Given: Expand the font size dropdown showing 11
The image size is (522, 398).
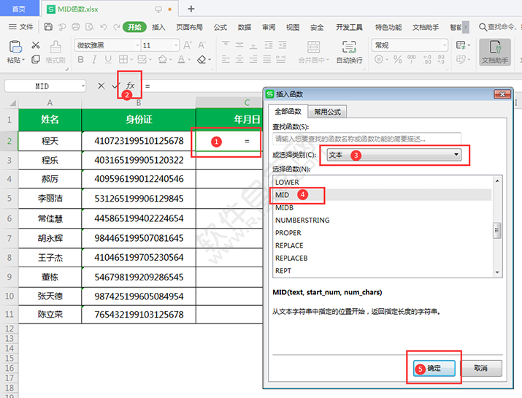Looking at the screenshot, I should click(x=174, y=45).
